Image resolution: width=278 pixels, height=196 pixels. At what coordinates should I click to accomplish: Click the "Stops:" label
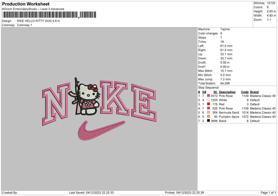[x=202, y=37]
